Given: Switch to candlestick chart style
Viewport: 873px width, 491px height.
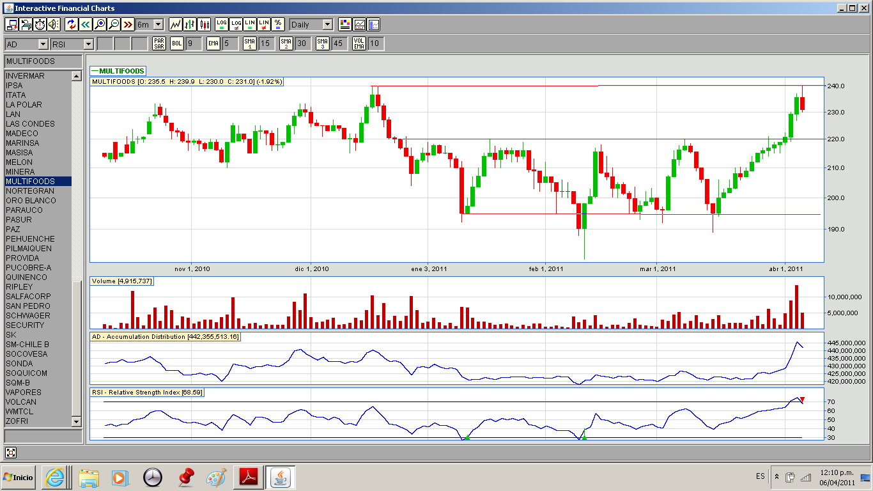Looking at the screenshot, I should [205, 24].
